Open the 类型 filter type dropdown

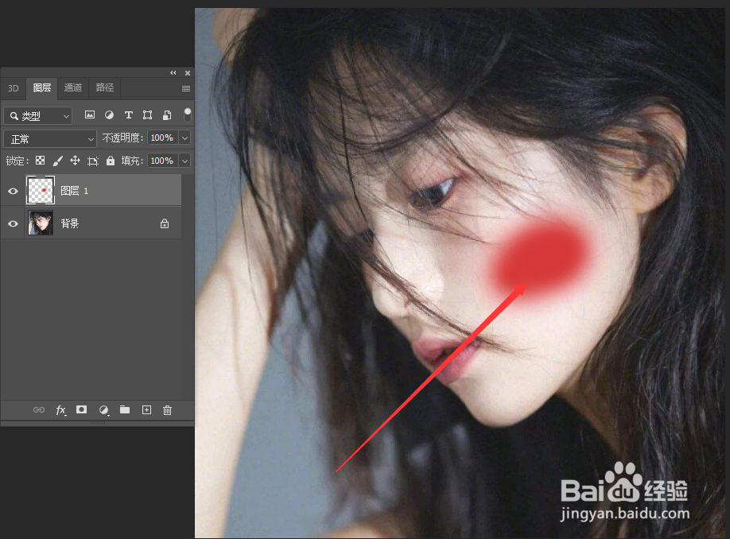tap(38, 115)
